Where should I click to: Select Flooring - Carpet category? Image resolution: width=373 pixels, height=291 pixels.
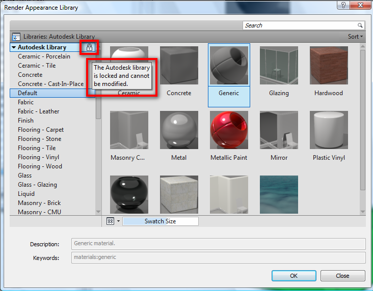(x=41, y=130)
